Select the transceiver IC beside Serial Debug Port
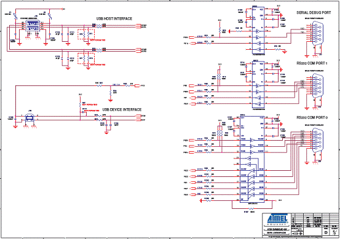The width and height of the screenshot is (340, 239). 258,30
